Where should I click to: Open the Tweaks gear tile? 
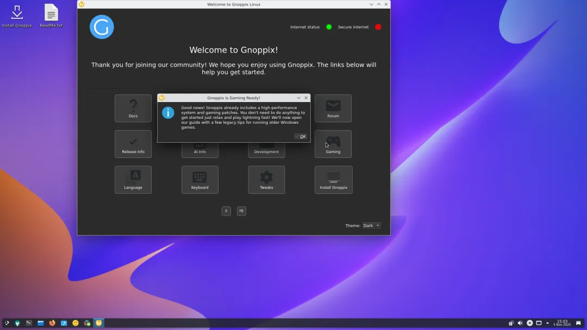pyautogui.click(x=266, y=180)
